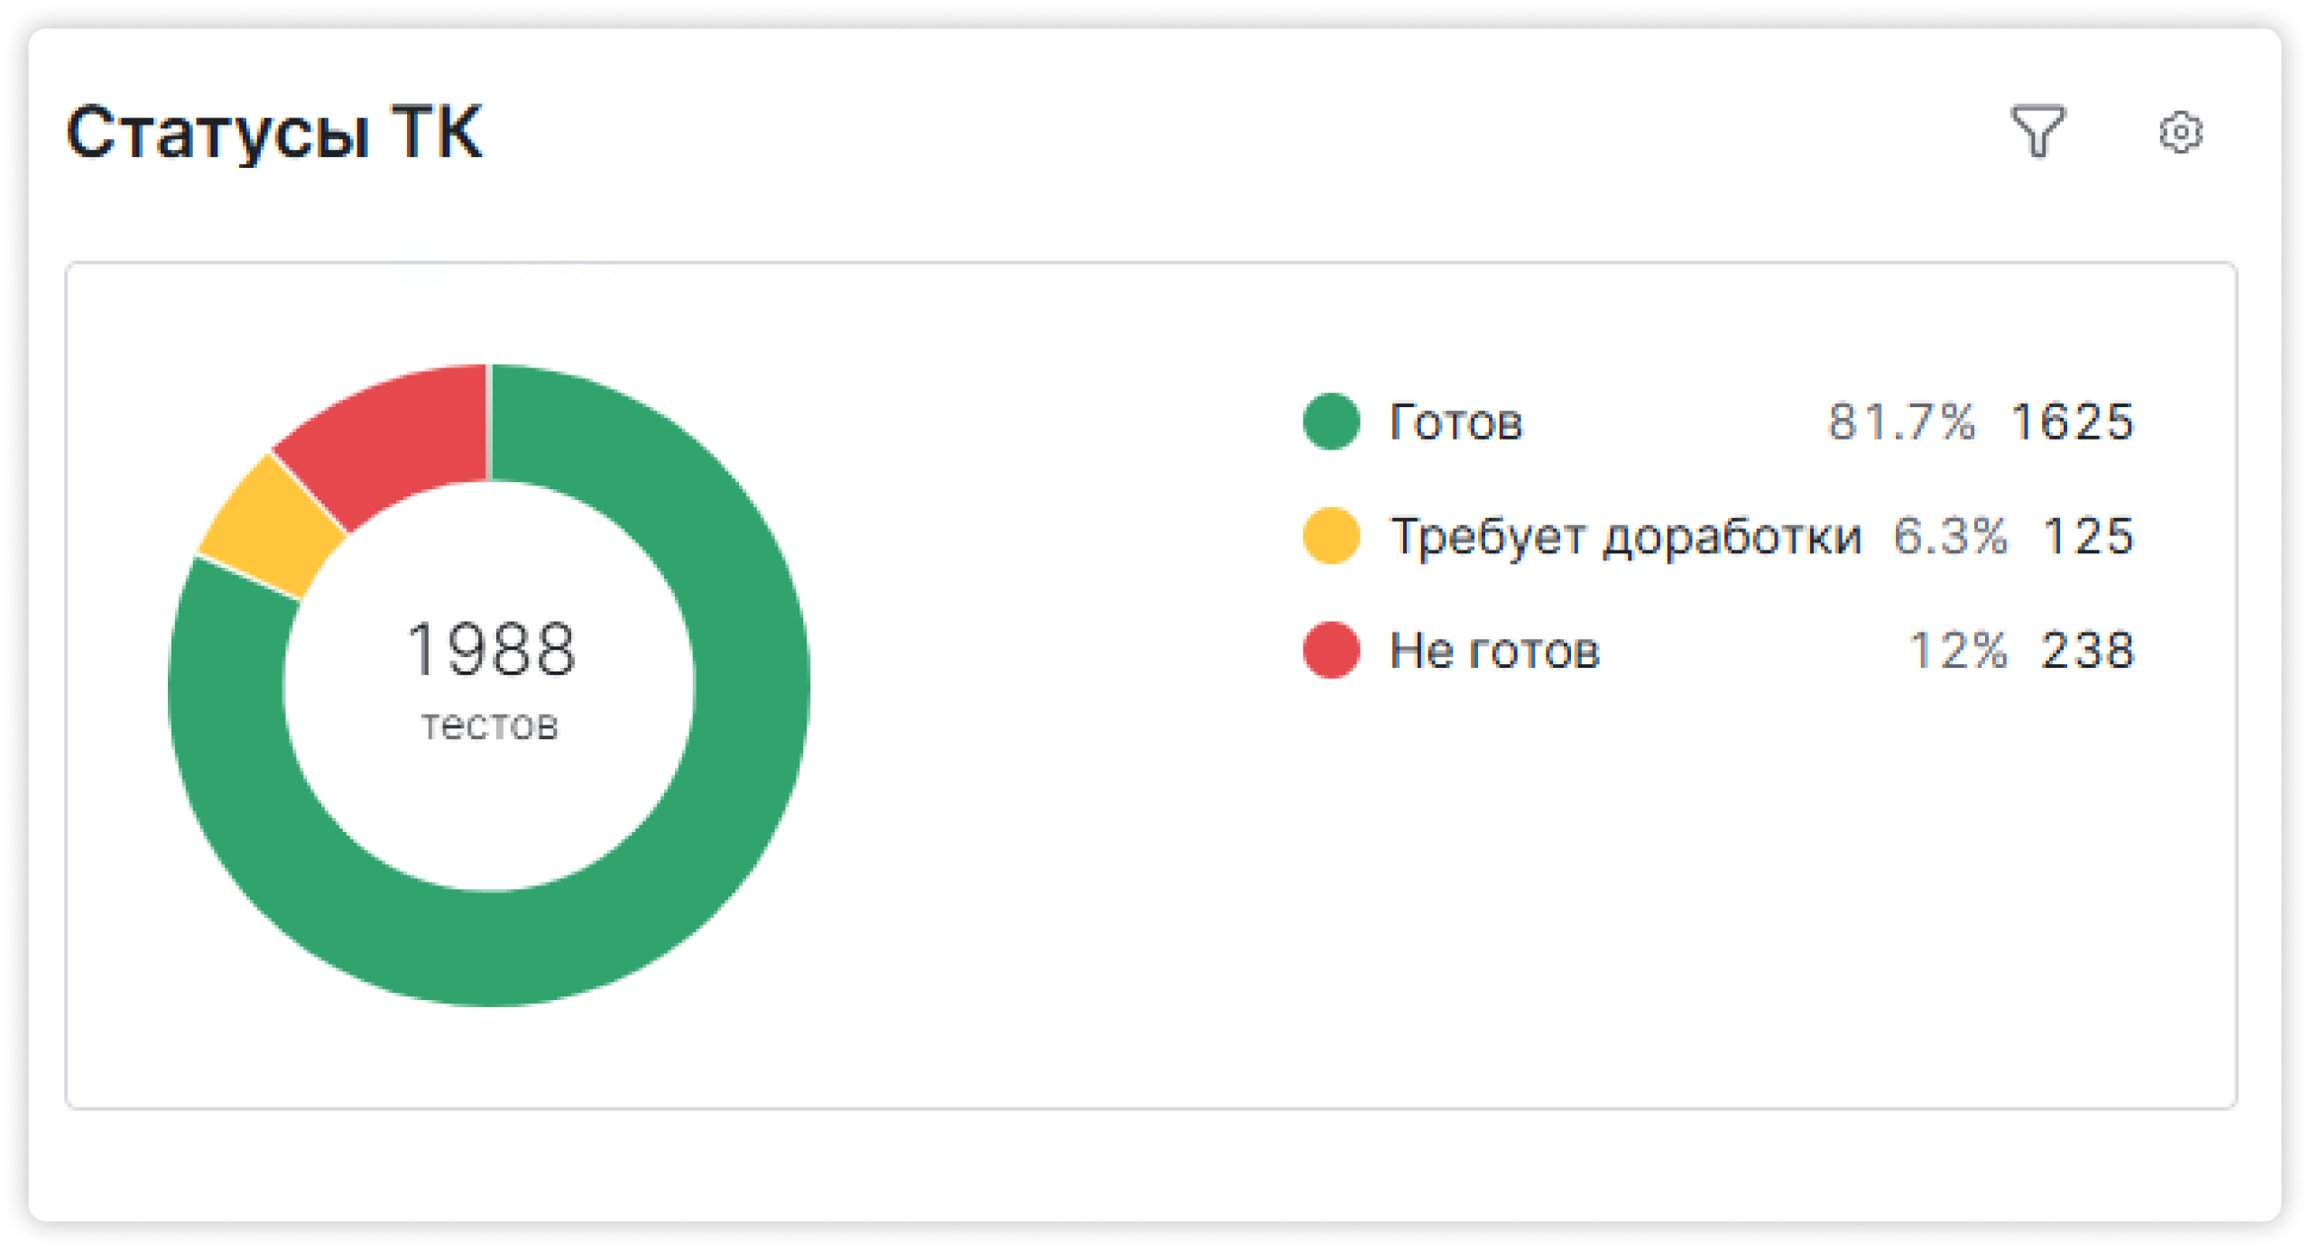Click the 1988 total in donut center
The height and width of the screenshot is (1250, 2310).
[490, 650]
